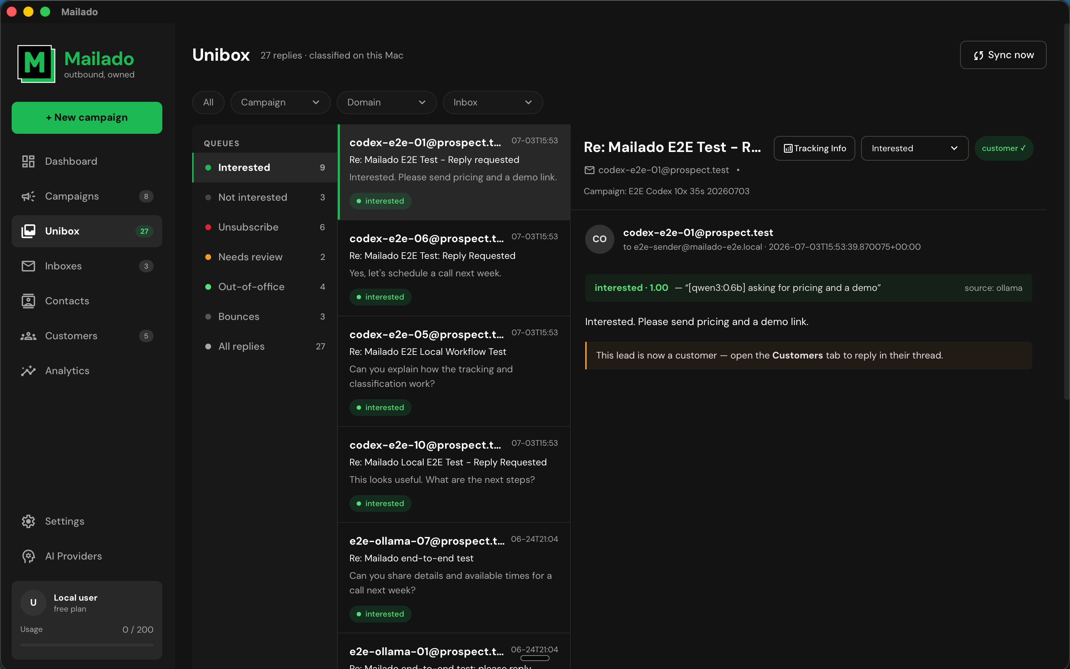Expand the Campaign filter dropdown
The image size is (1070, 669).
(280, 103)
